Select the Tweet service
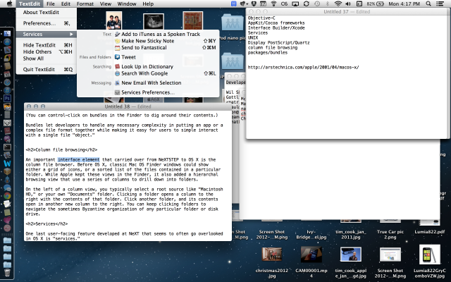Viewport: 451px width, 282px height. click(166, 57)
